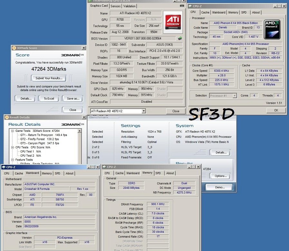Minimize the CPU-Z Memory window
The width and height of the screenshot is (289, 251).
(189, 167)
